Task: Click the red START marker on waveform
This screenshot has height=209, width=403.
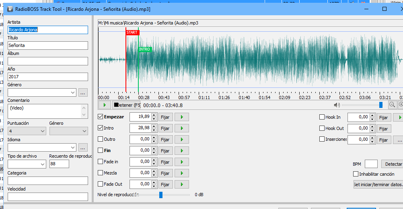Action: pyautogui.click(x=133, y=32)
